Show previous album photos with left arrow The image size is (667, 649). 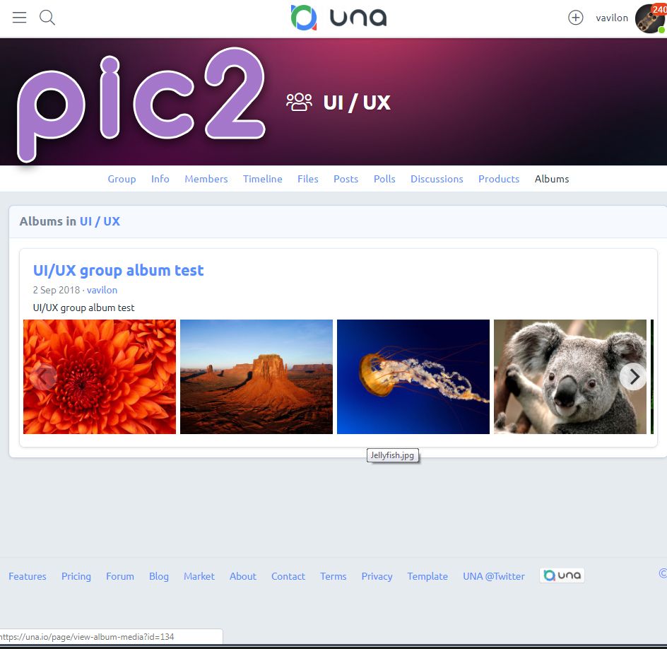point(44,377)
